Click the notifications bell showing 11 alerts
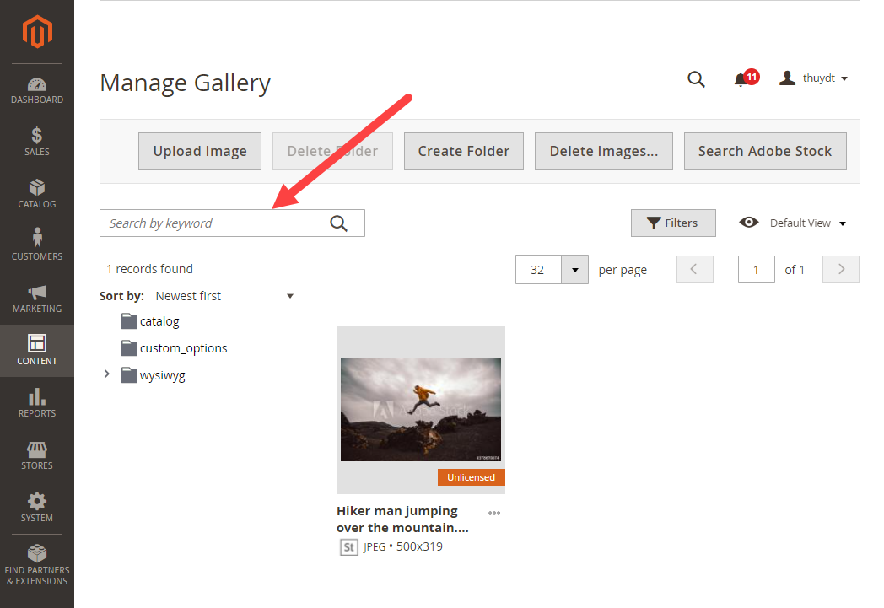This screenshot has height=608, width=884. (x=741, y=78)
